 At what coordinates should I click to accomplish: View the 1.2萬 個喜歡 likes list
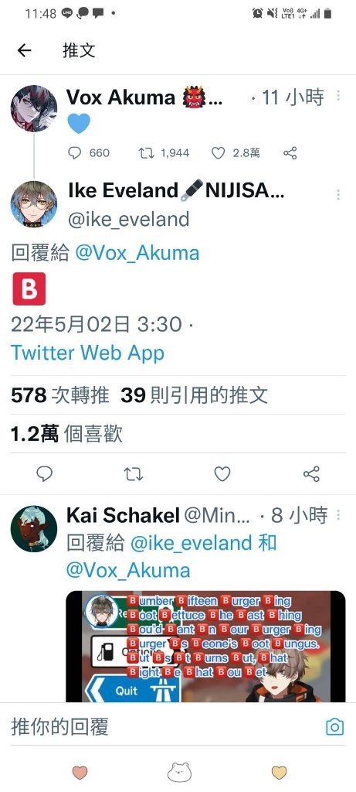click(x=66, y=433)
